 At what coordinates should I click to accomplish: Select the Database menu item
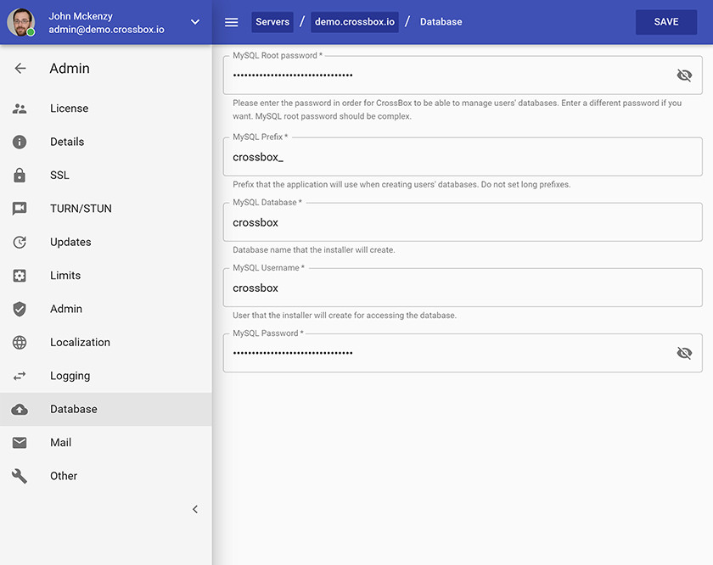[x=106, y=410]
